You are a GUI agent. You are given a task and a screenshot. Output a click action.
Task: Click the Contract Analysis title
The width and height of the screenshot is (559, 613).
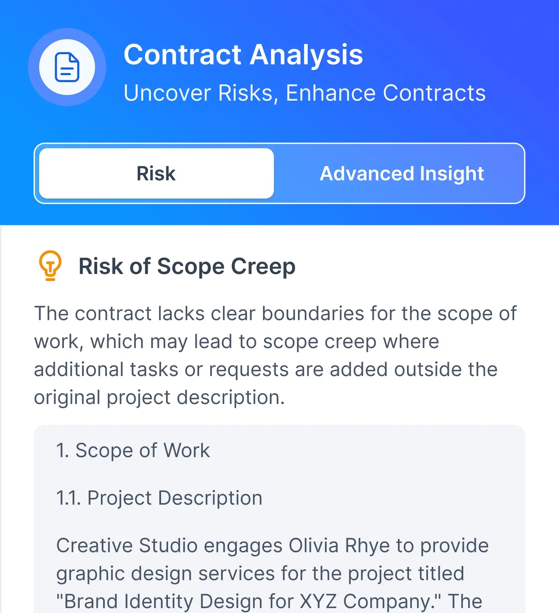coord(244,55)
